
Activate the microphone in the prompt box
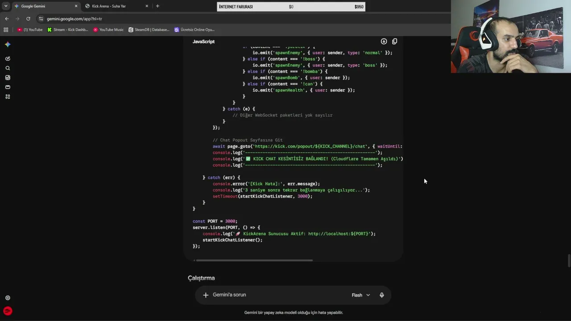pyautogui.click(x=382, y=295)
